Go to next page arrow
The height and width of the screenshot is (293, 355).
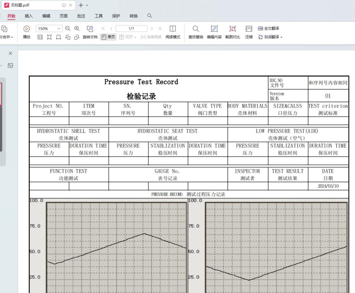pyautogui.click(x=152, y=29)
